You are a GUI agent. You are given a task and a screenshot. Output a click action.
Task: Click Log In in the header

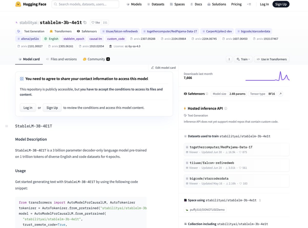click(264, 4)
